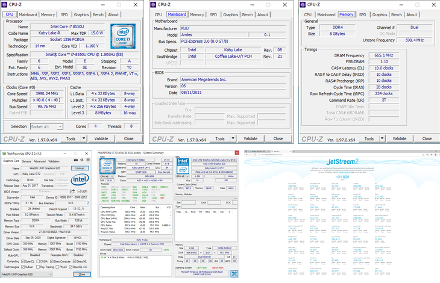The image size is (440, 283).
Task: Switch to Mainboard tab in first CPU-Z window
Action: coord(28,14)
